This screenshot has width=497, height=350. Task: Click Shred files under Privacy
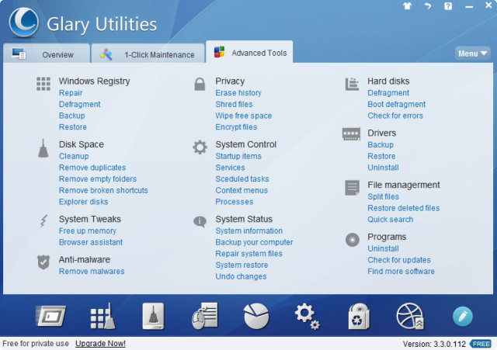click(x=234, y=104)
